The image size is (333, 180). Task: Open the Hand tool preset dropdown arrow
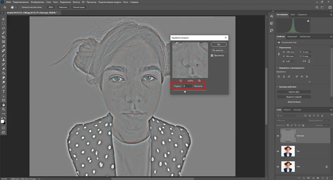pos(16,7)
